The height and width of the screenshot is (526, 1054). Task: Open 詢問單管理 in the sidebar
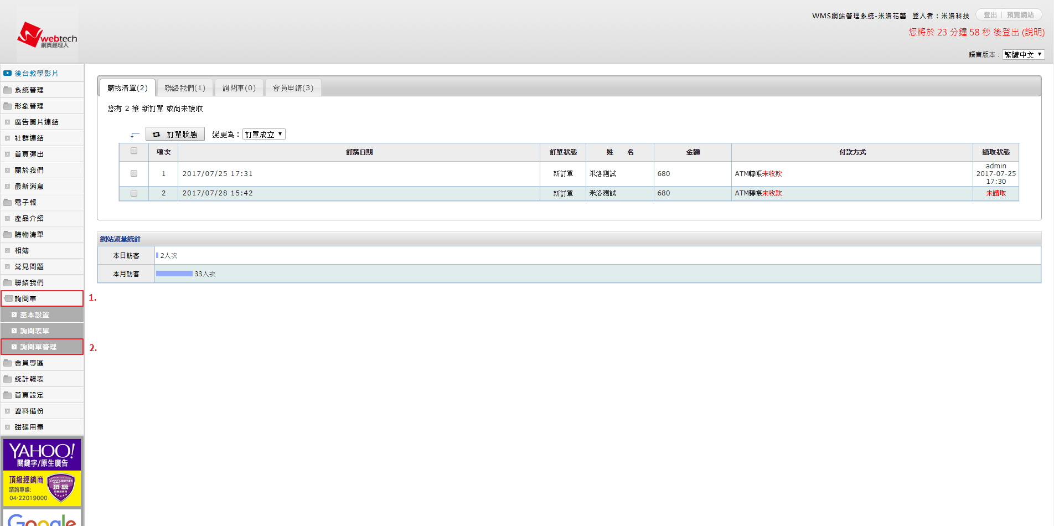pos(38,347)
